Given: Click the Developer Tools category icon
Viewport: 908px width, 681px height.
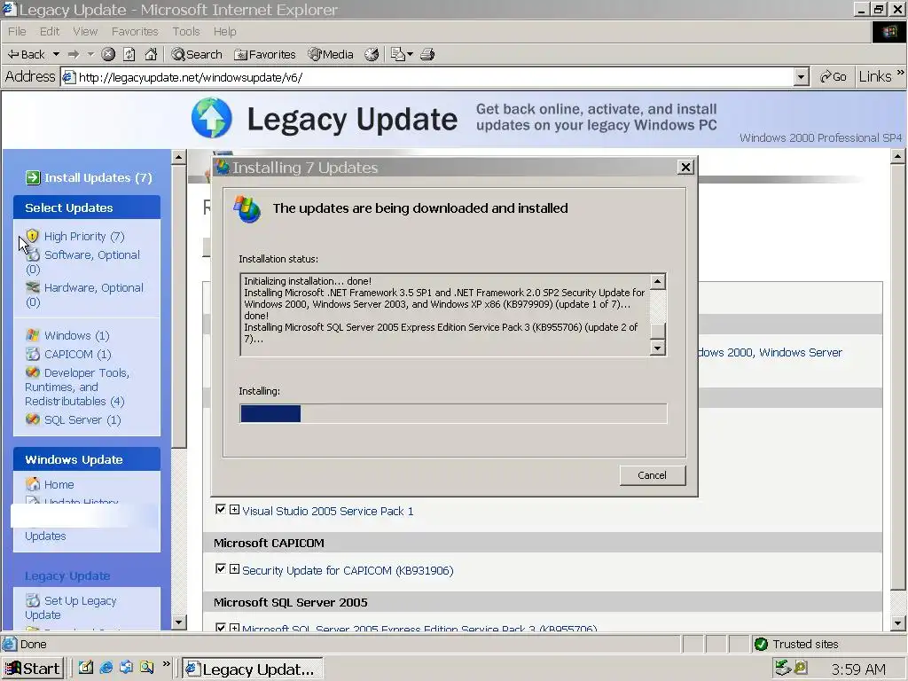Looking at the screenshot, I should pyautogui.click(x=33, y=372).
